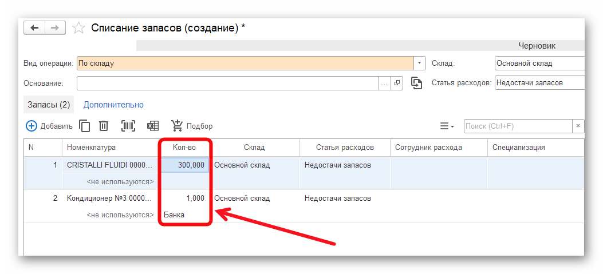The width and height of the screenshot is (603, 274).
Task: Sort by Номенклатура column header
Action: click(111, 148)
